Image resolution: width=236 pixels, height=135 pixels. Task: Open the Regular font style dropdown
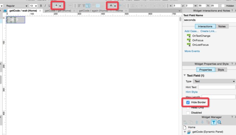pos(16,6)
